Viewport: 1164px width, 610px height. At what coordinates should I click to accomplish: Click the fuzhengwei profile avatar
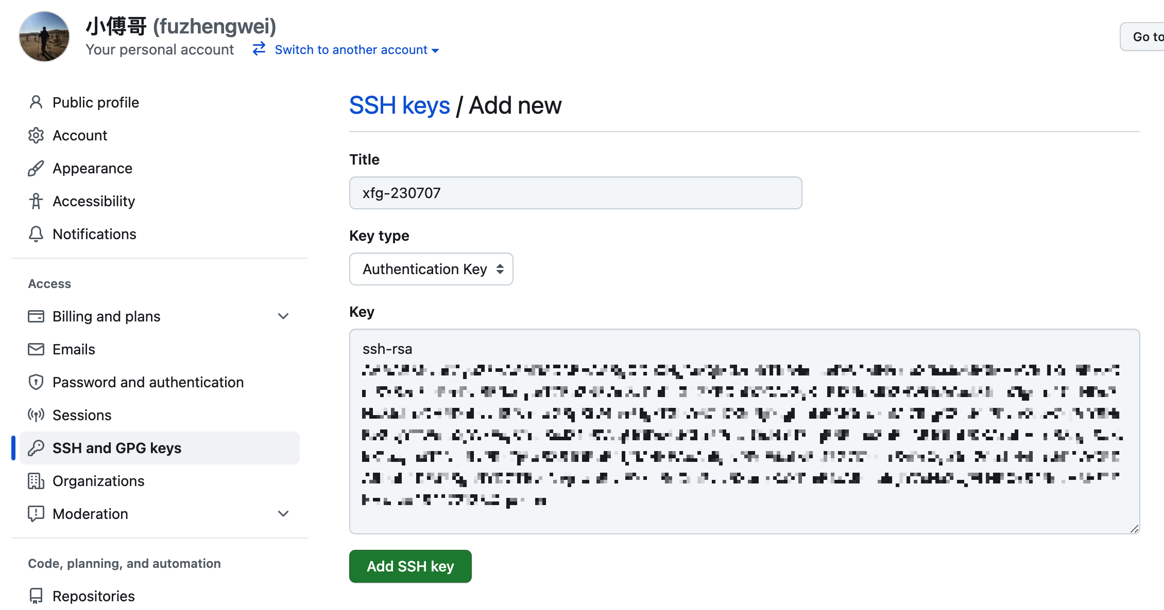click(x=44, y=37)
